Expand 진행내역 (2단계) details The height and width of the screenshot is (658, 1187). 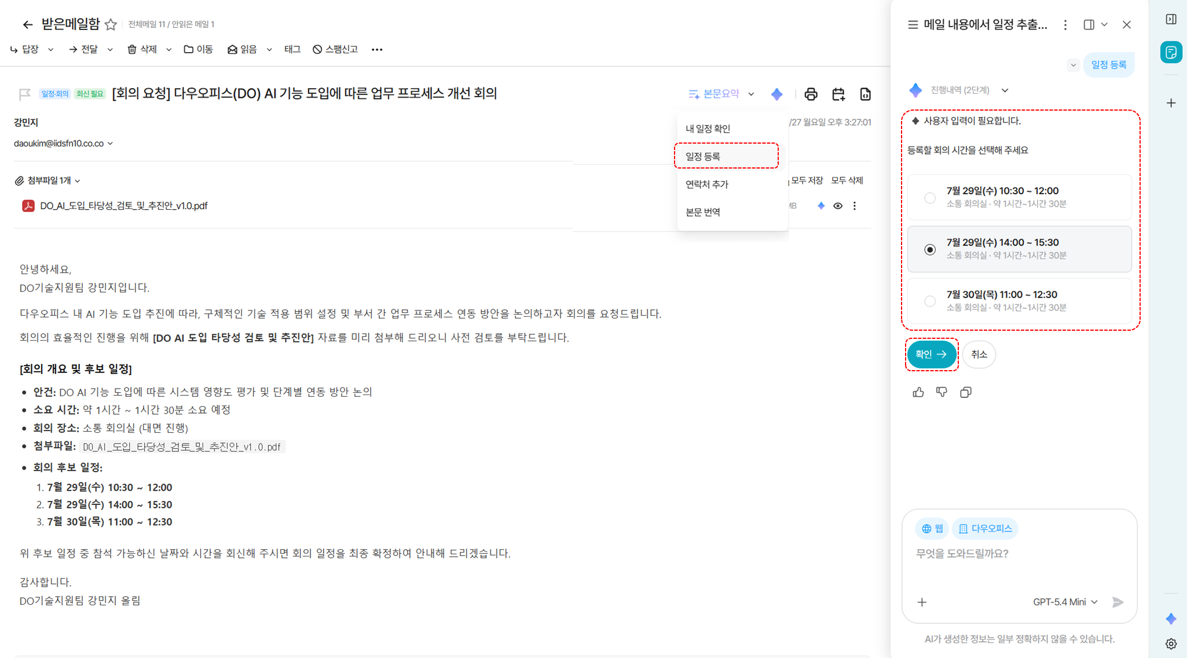pyautogui.click(x=1005, y=90)
